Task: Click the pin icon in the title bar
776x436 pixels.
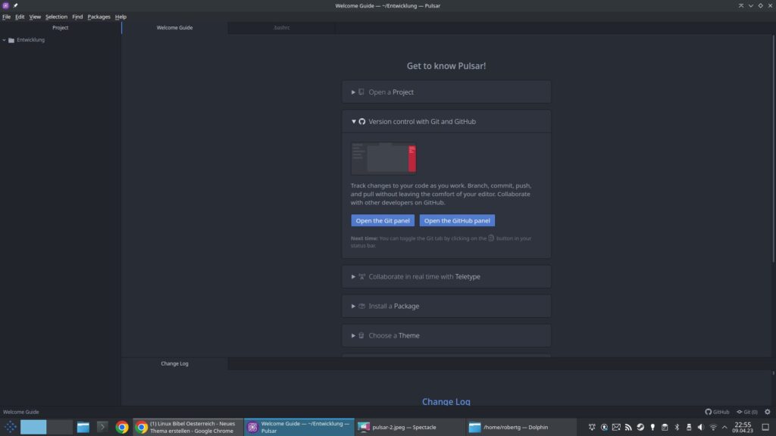Action: click(15, 5)
